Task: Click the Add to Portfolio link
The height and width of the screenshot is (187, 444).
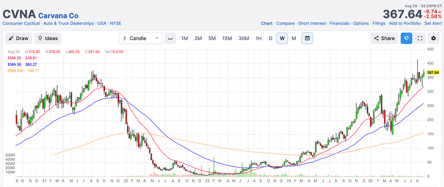Action: (405, 23)
